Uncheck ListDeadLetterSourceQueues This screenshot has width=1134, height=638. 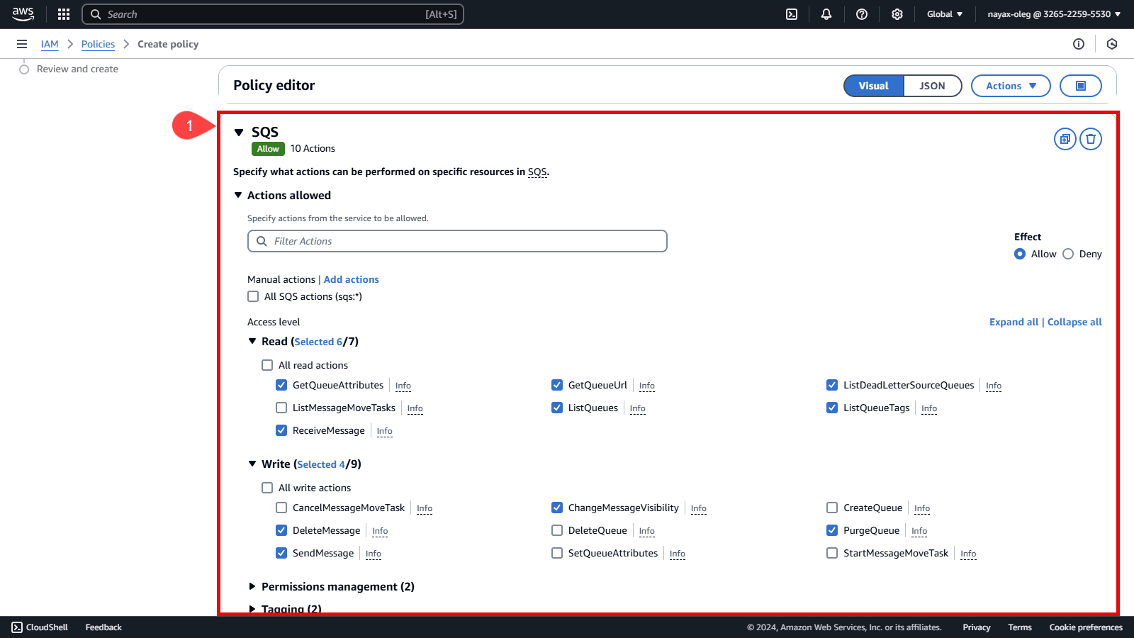[832, 385]
